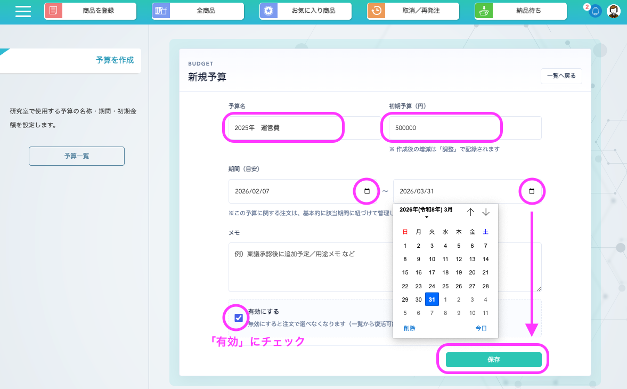Click 今日 in the calendar popup
Image resolution: width=627 pixels, height=389 pixels.
tap(481, 328)
